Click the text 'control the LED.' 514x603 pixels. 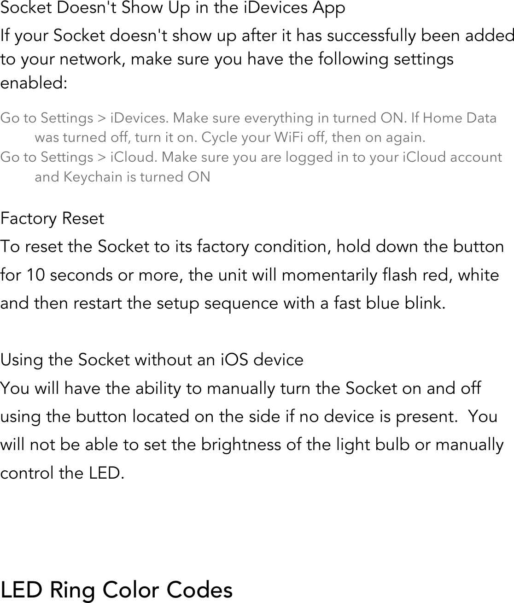(63, 473)
